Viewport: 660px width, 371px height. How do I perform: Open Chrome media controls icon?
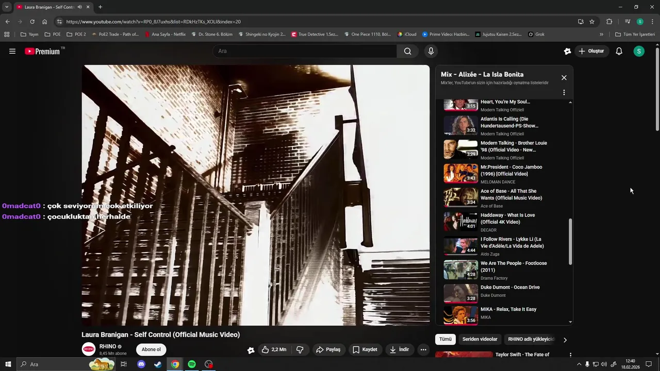[x=628, y=22]
